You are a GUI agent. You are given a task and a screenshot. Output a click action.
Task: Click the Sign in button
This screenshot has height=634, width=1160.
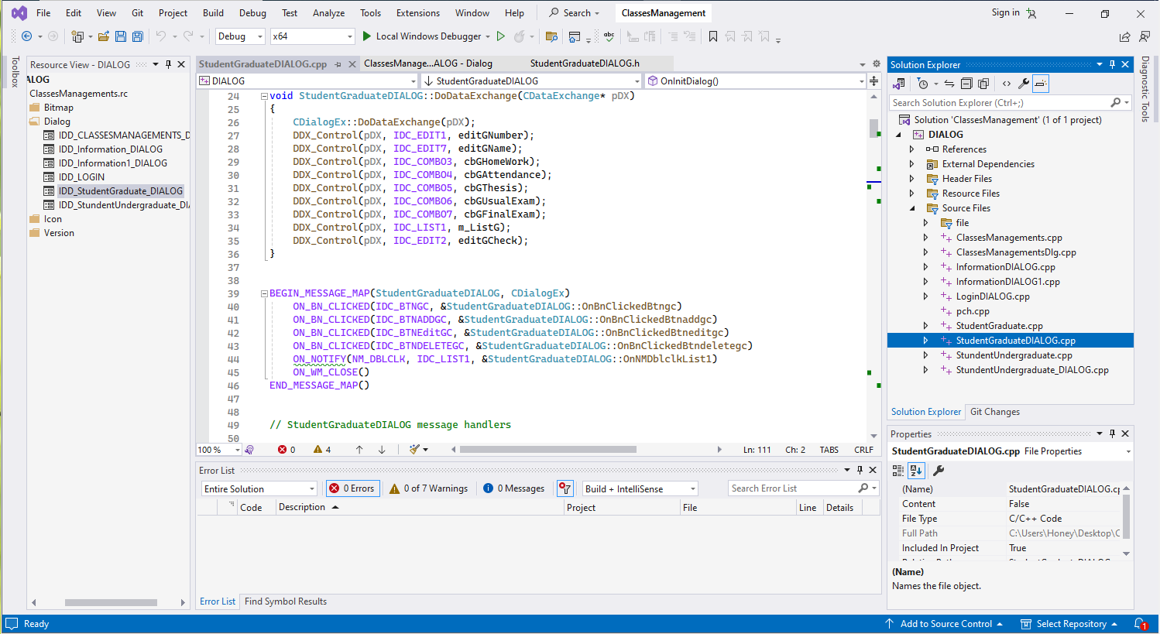click(x=1008, y=12)
